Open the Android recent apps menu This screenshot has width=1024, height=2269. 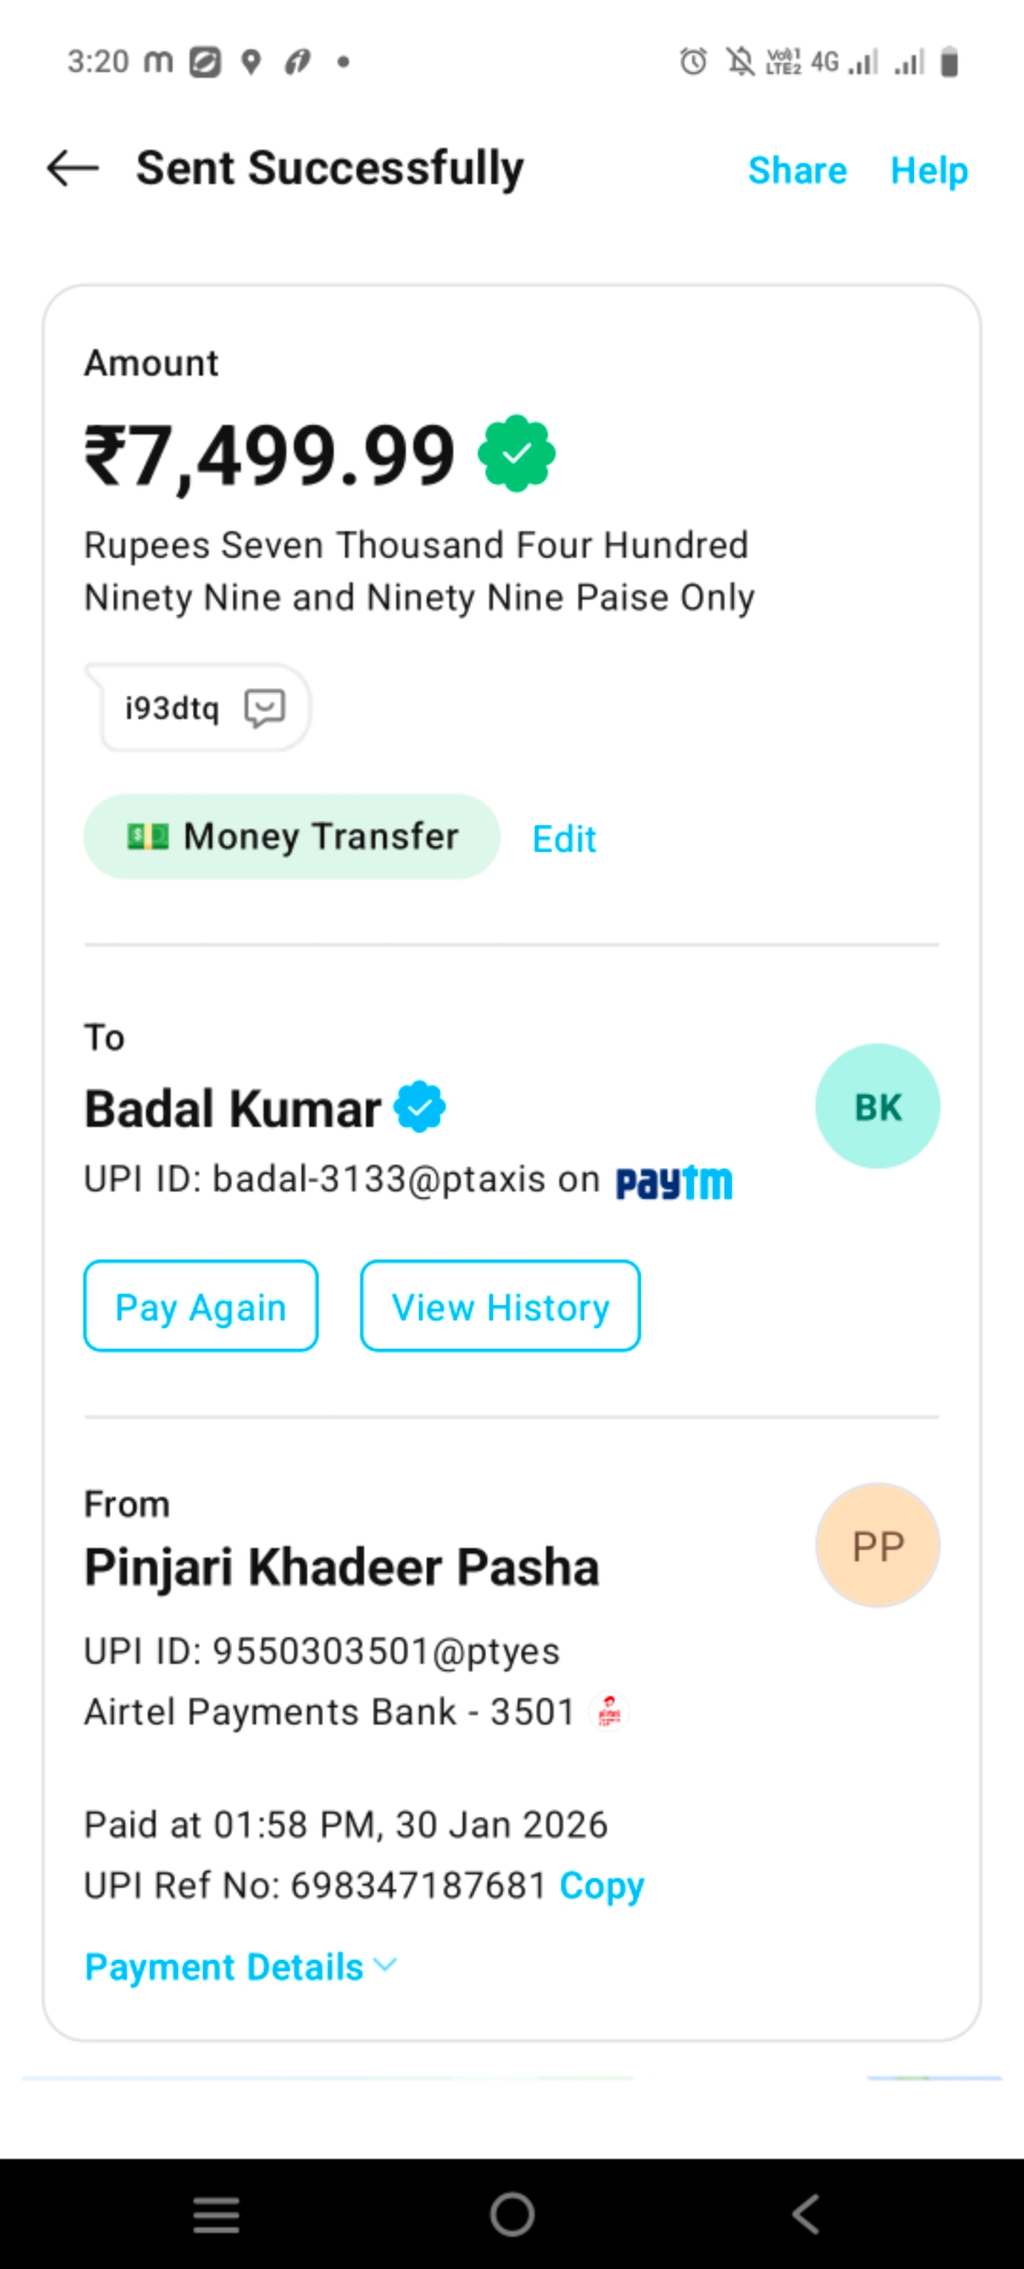216,2215
